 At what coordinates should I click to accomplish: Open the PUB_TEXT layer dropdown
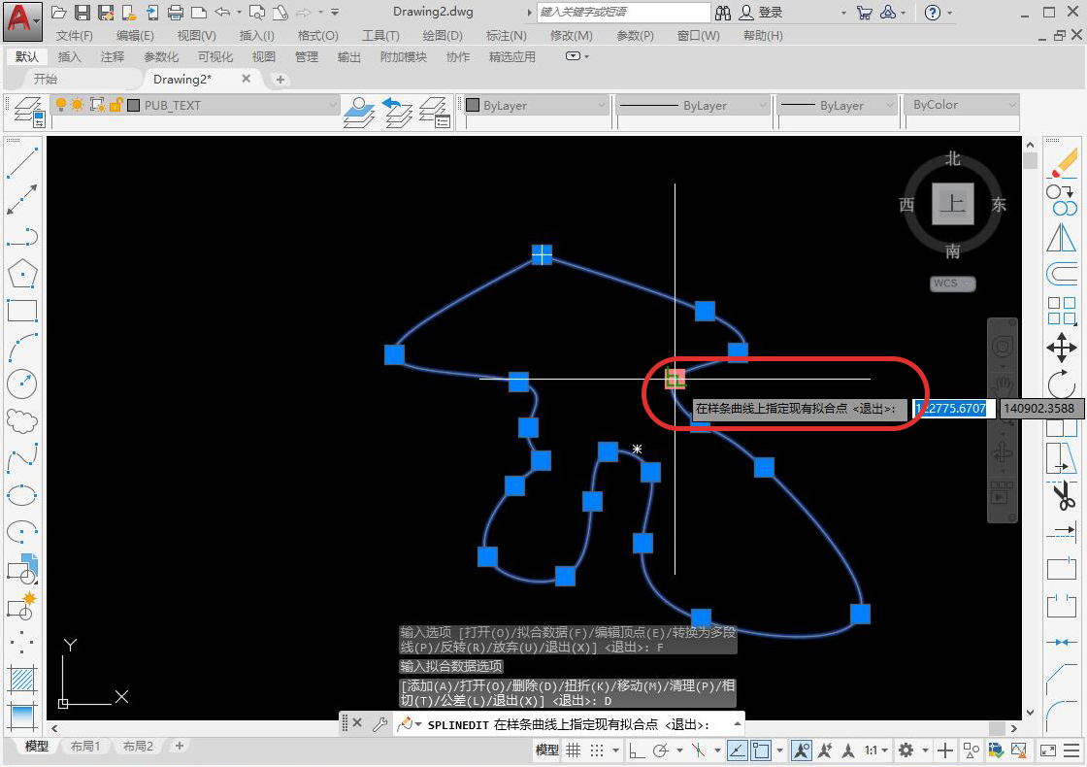point(331,105)
